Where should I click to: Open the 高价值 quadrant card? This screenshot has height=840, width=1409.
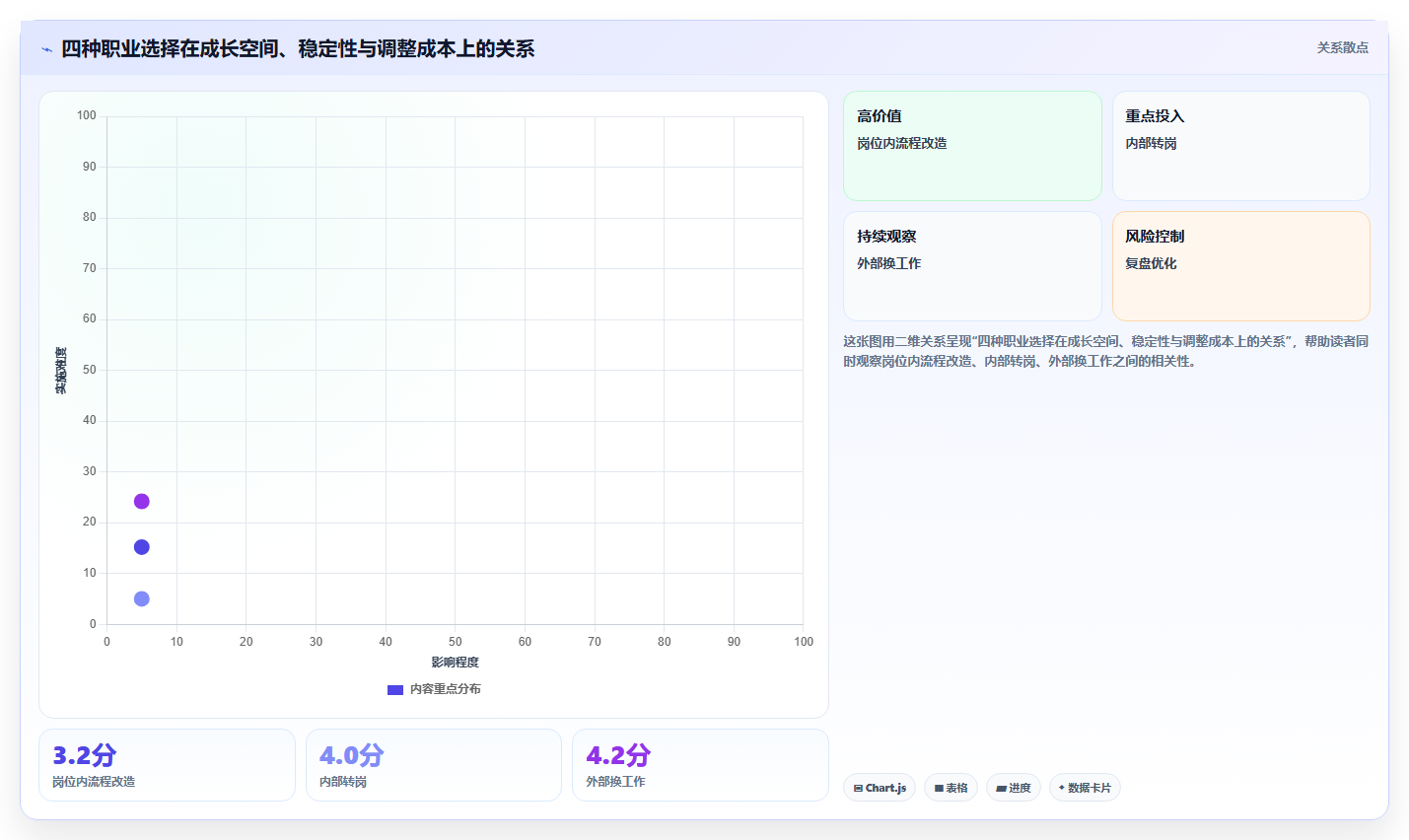click(x=972, y=146)
